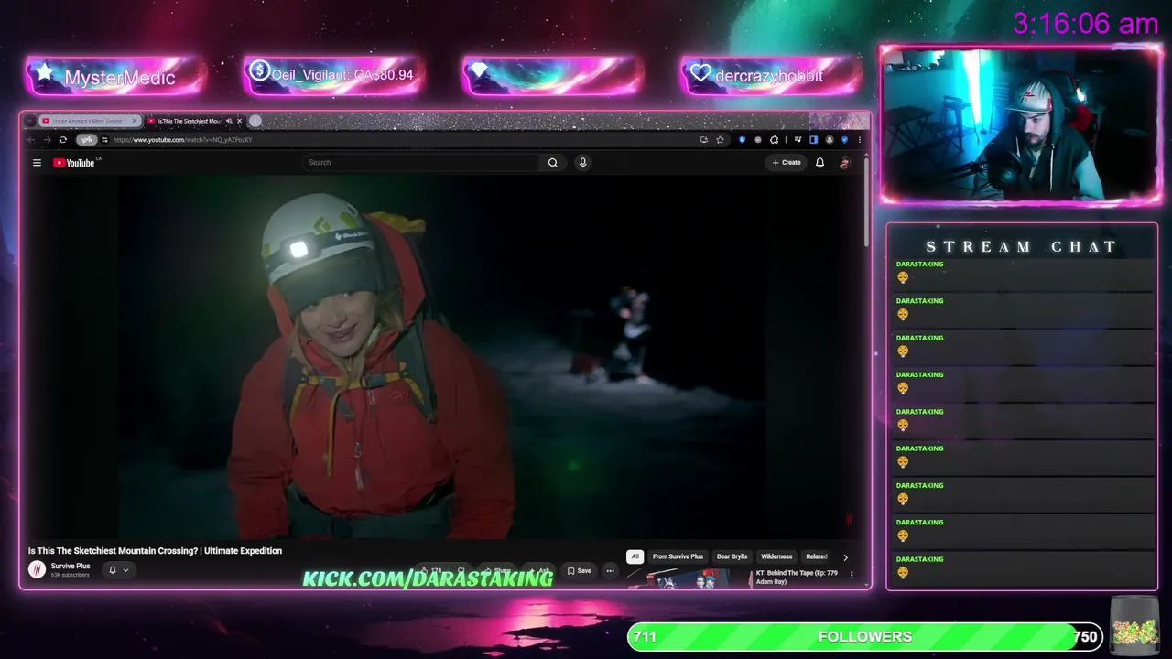1172x659 pixels.
Task: Click the '63K subscribers' text
Action: pos(71,575)
